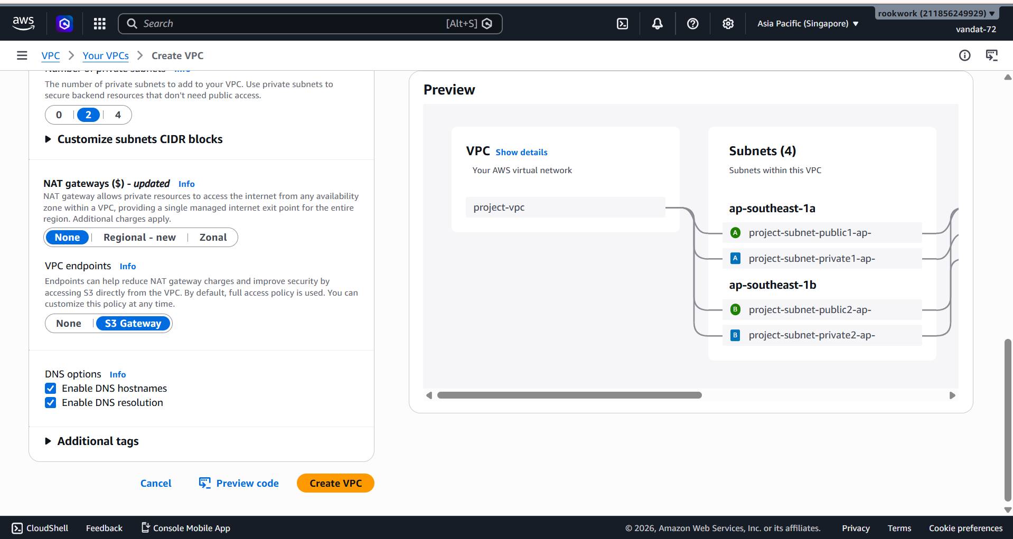Click project-subnet-public2-ap- row
Viewport: 1013px width, 539px height.
point(822,310)
